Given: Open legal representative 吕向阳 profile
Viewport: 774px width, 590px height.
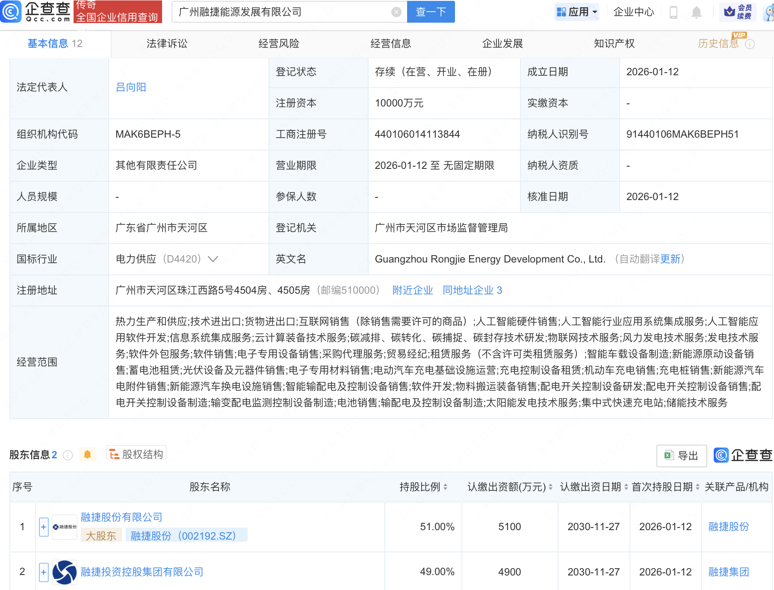Looking at the screenshot, I should [130, 87].
